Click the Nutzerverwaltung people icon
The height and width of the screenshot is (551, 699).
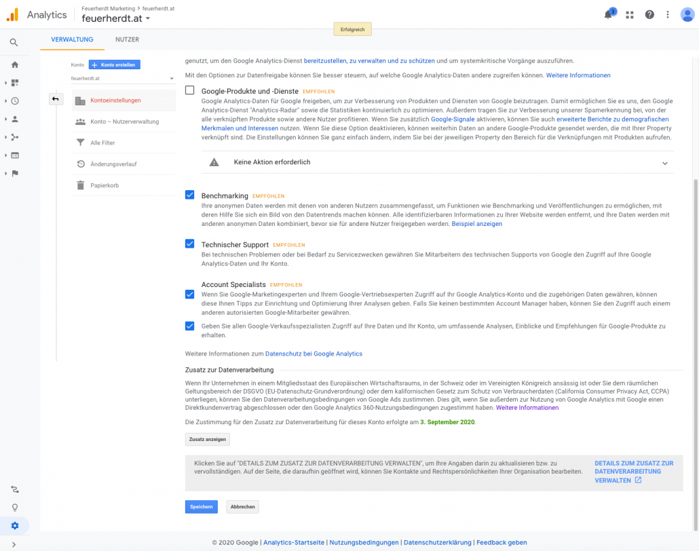80,121
